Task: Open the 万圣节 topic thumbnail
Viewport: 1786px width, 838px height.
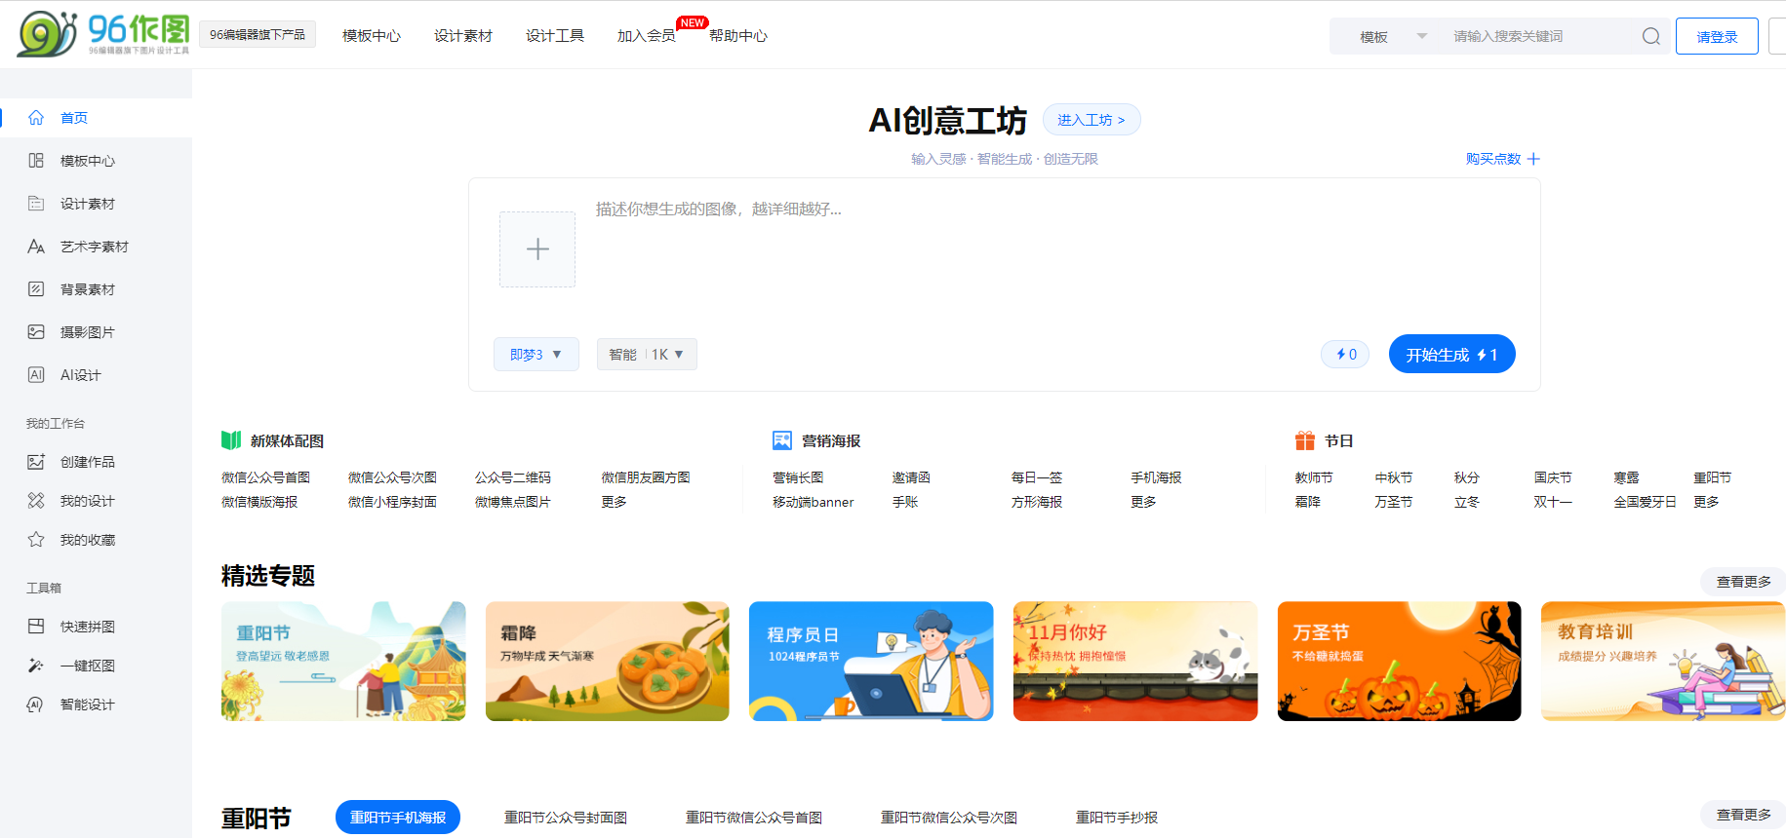Action: [x=1400, y=662]
